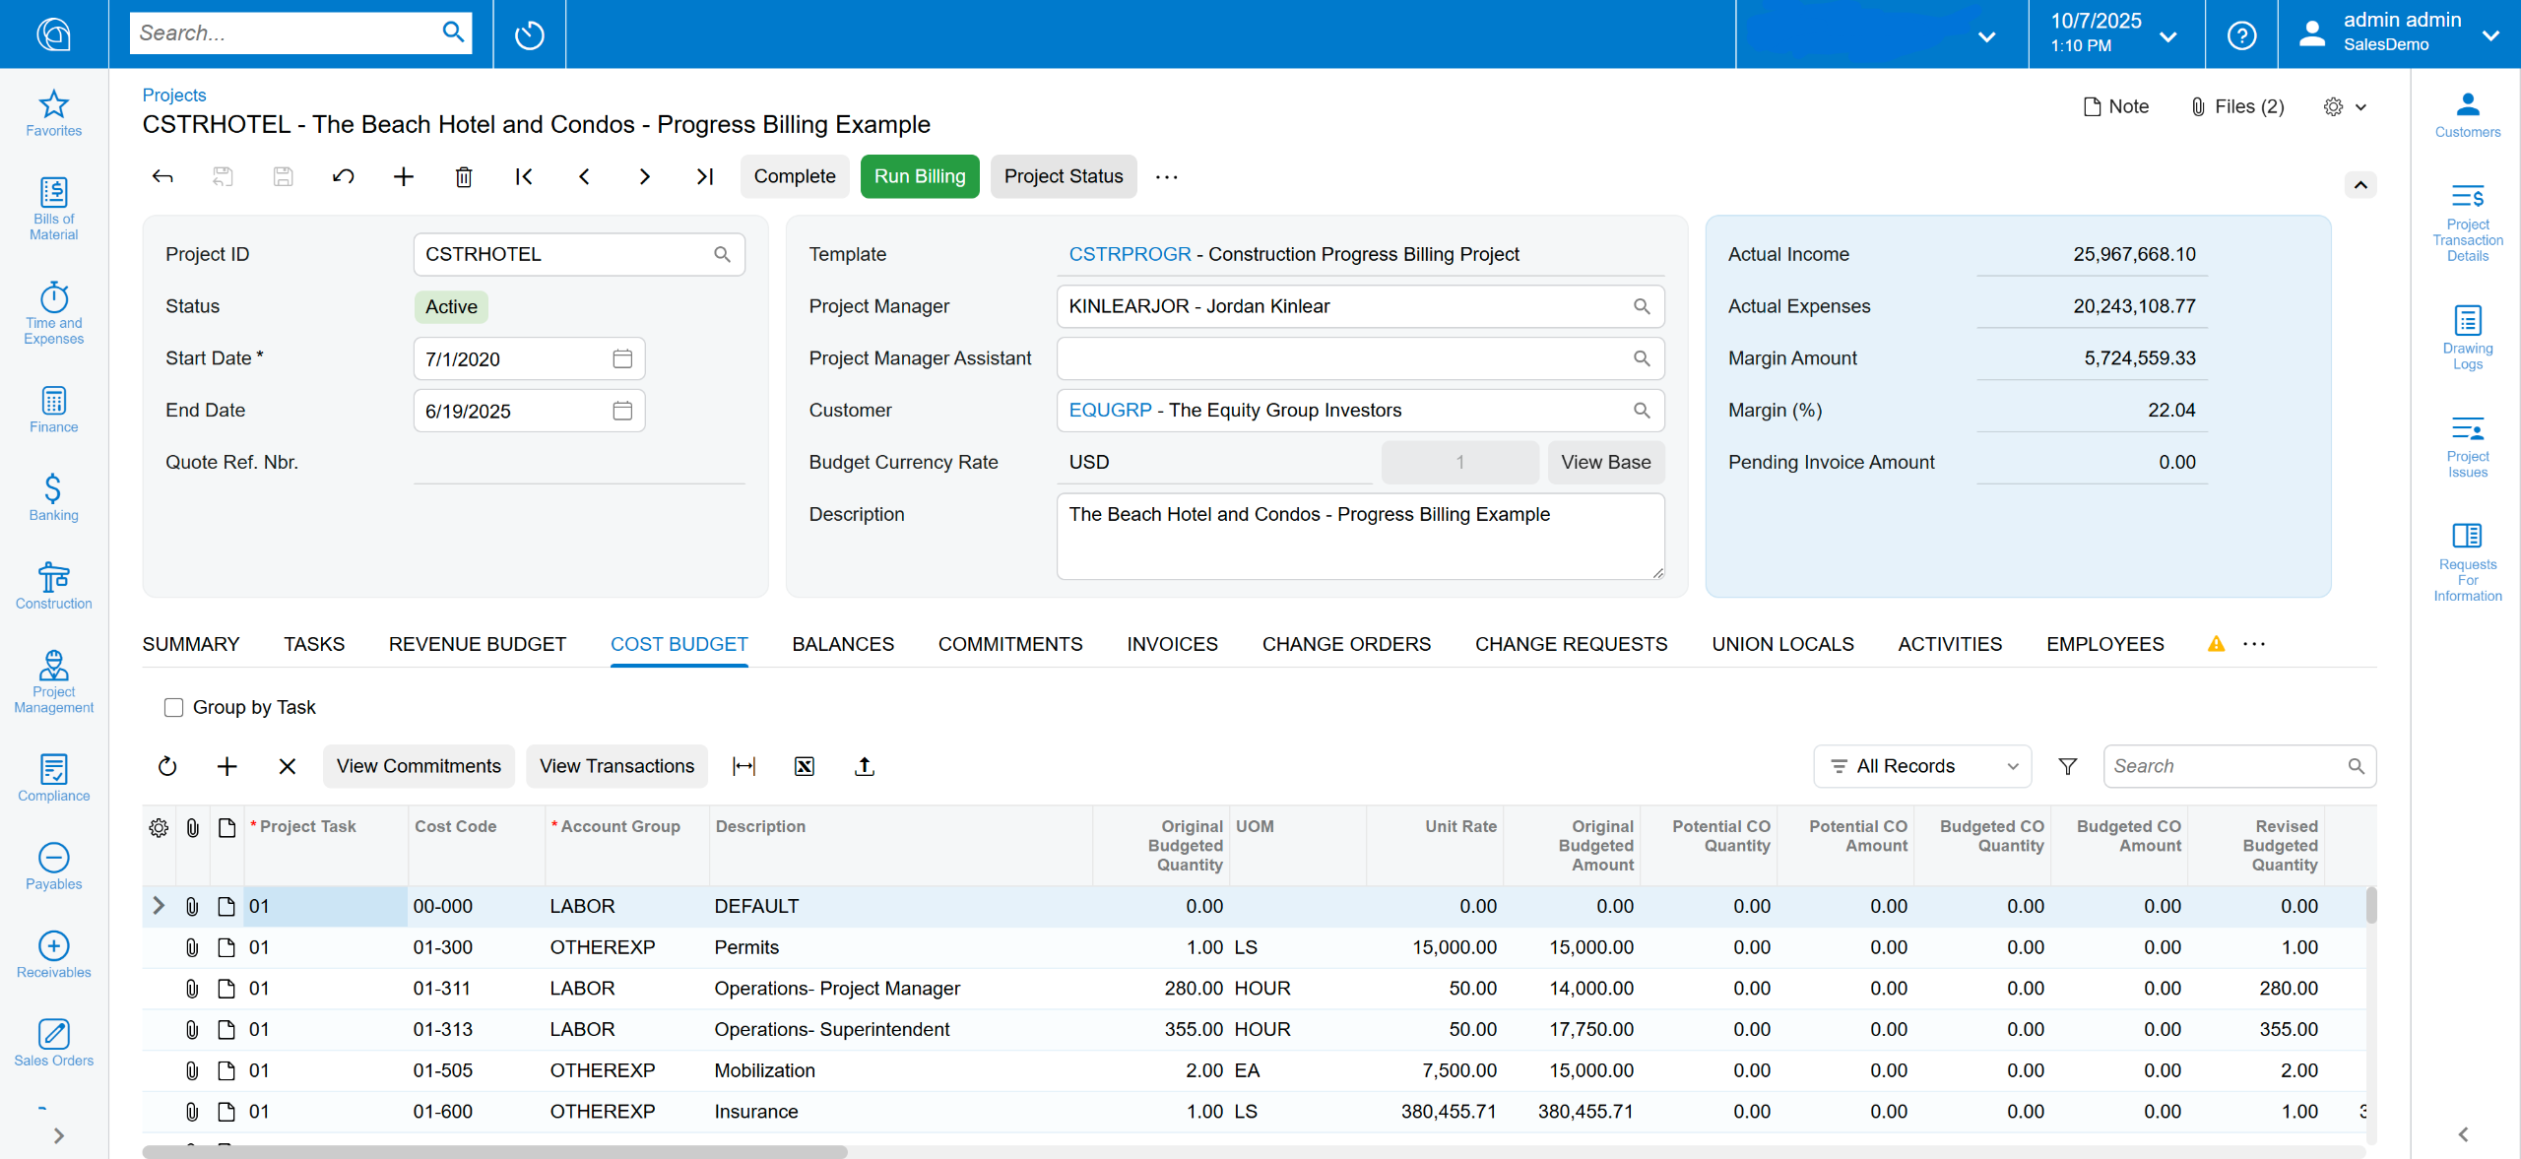Fit grid columns to width

coord(743,766)
